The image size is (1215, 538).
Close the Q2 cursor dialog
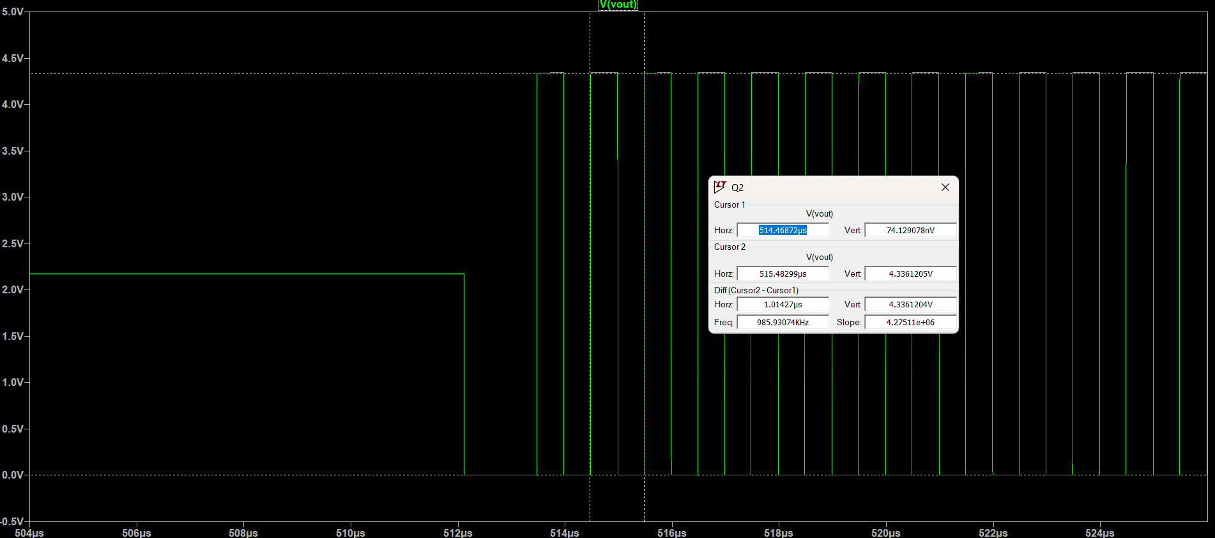pos(945,187)
